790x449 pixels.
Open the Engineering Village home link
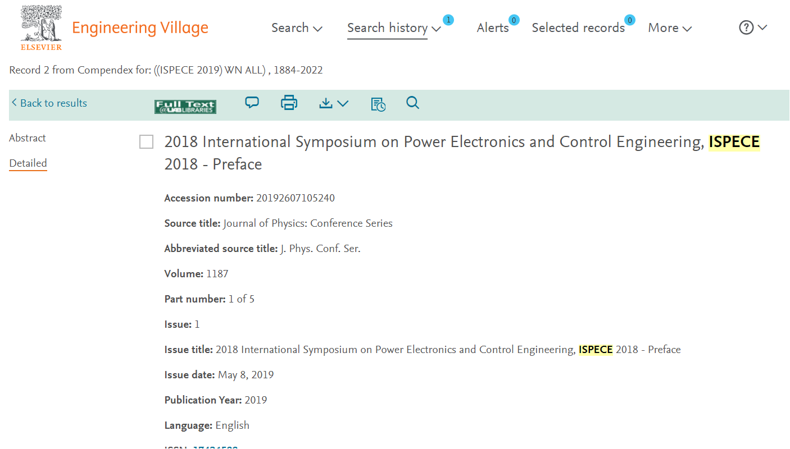pos(140,28)
